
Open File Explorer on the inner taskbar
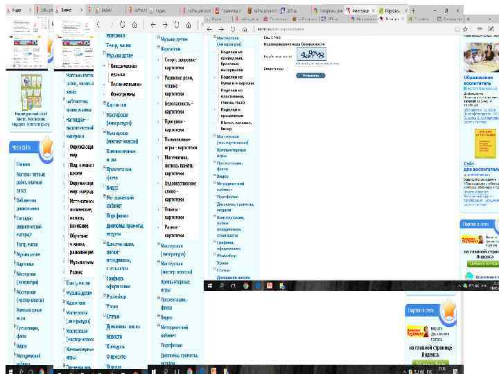(282, 286)
